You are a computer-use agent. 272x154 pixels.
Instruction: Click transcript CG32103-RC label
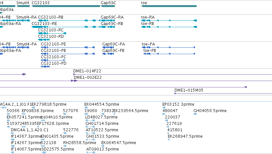point(51,30)
